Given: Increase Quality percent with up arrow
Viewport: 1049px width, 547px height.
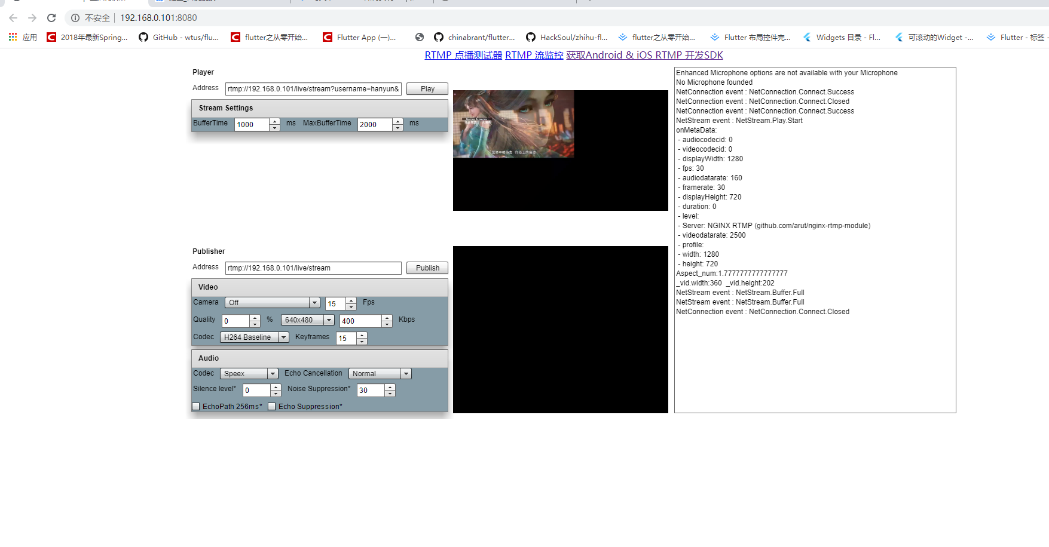Looking at the screenshot, I should click(x=255, y=318).
